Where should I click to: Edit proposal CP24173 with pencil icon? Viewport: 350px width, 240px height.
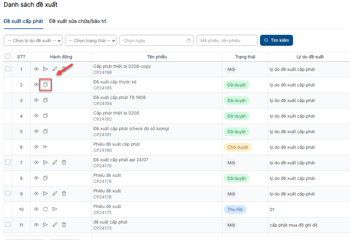click(x=55, y=225)
